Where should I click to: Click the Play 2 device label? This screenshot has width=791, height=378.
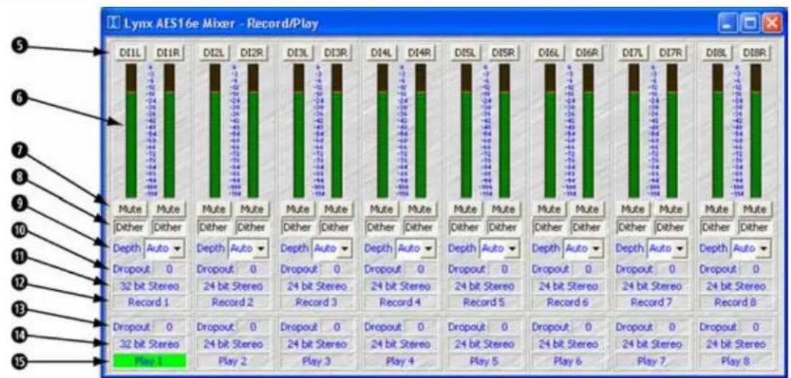tap(234, 360)
